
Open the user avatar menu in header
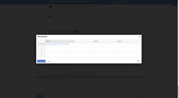click(127, 2)
